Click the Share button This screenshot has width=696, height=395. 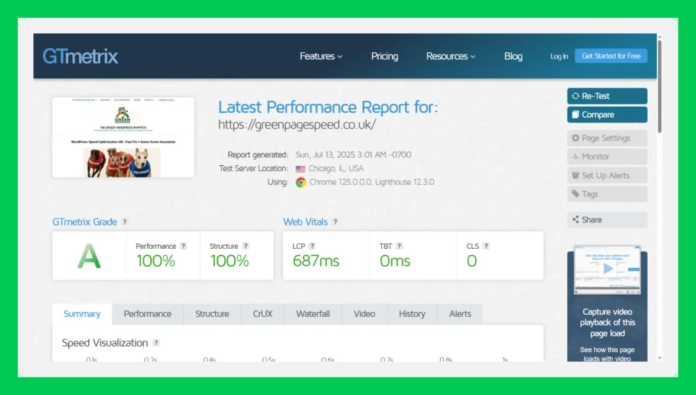tap(607, 220)
